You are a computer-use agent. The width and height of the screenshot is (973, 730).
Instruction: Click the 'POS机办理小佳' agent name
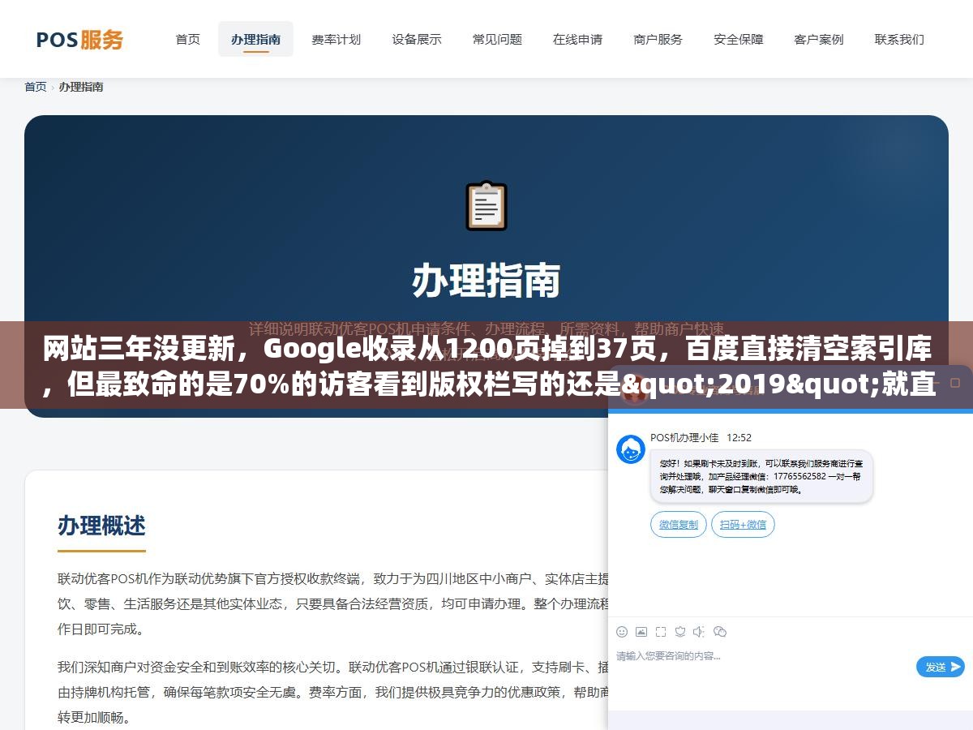(x=684, y=437)
